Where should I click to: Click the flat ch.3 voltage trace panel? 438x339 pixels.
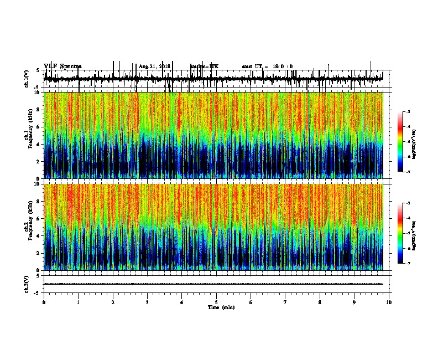pyautogui.click(x=216, y=284)
